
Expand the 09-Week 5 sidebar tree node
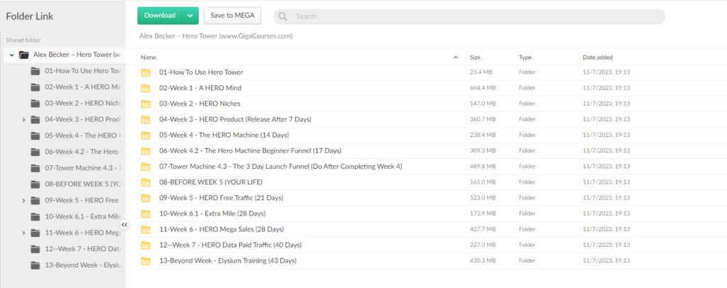(x=24, y=201)
